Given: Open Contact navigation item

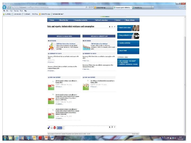Looking at the screenshot, I should tap(118, 20).
